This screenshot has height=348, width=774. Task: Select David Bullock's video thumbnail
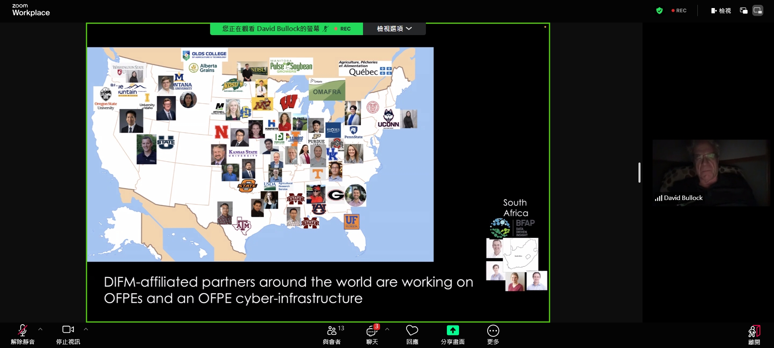pos(711,173)
